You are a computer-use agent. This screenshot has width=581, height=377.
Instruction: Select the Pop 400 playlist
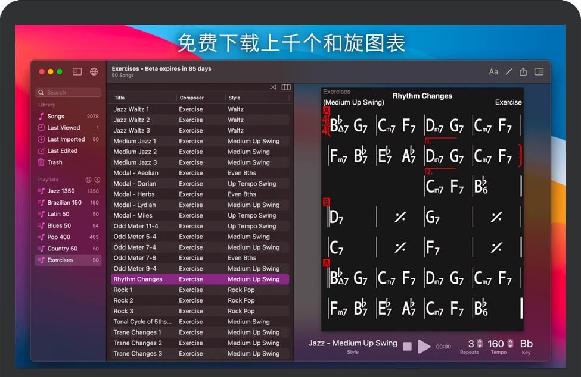point(68,237)
